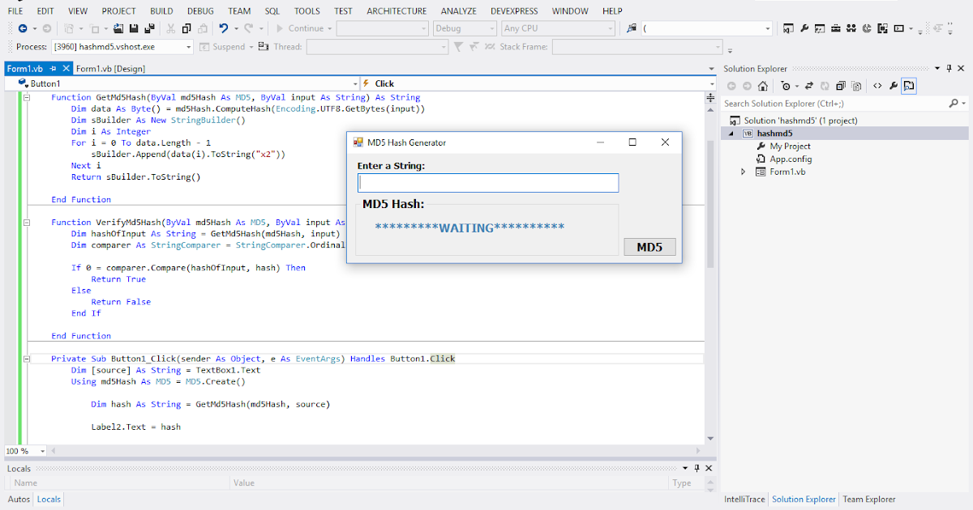Collapse the GetMd5Hash function outline
The height and width of the screenshot is (510, 973).
[x=27, y=97]
